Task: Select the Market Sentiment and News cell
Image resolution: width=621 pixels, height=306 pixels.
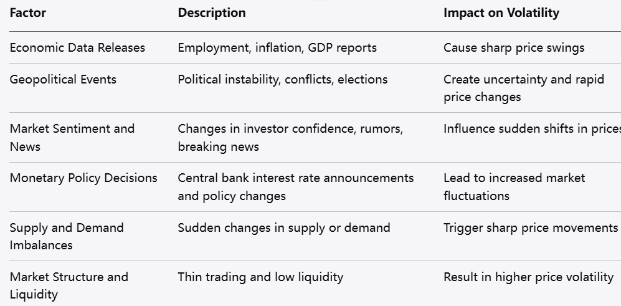Action: pyautogui.click(x=72, y=137)
